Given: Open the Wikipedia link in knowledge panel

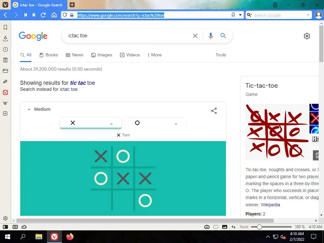Looking at the screenshot, I should pos(270,205).
